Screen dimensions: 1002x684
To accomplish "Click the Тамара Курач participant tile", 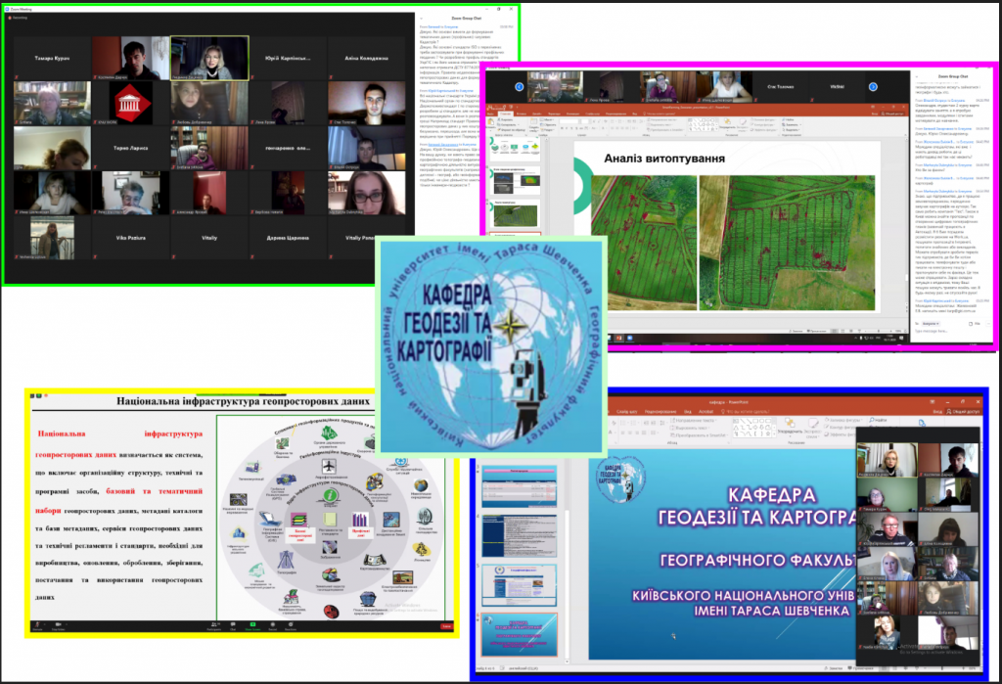I will (52, 58).
